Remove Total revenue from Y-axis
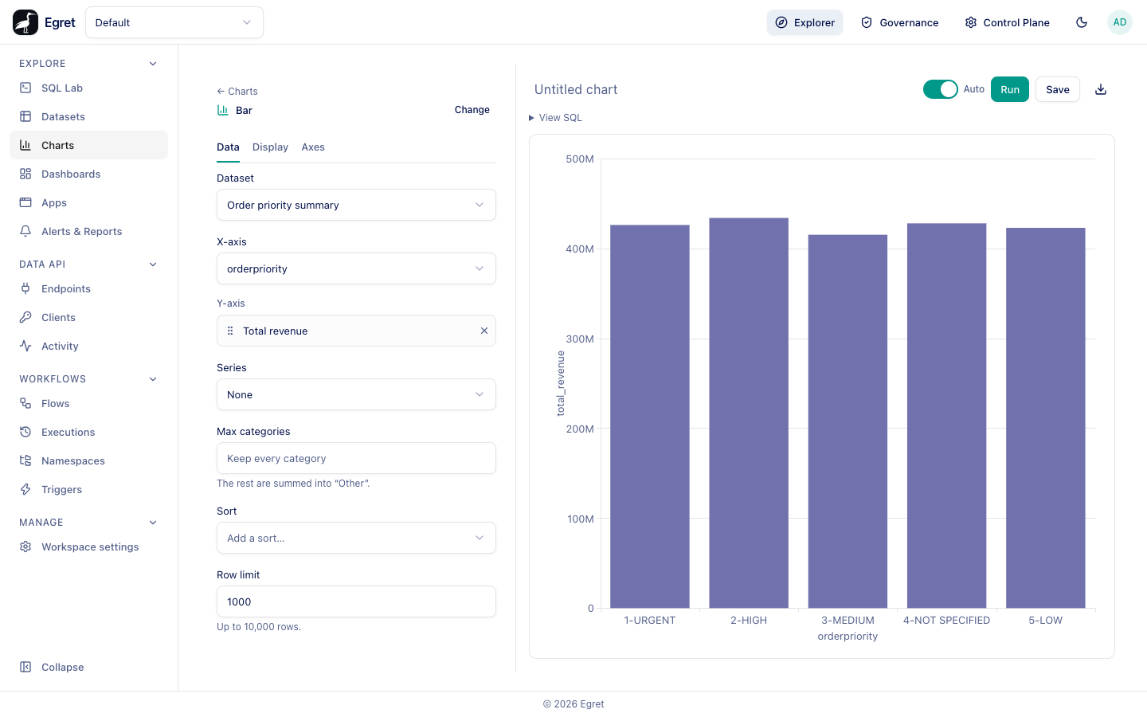 pyautogui.click(x=483, y=331)
